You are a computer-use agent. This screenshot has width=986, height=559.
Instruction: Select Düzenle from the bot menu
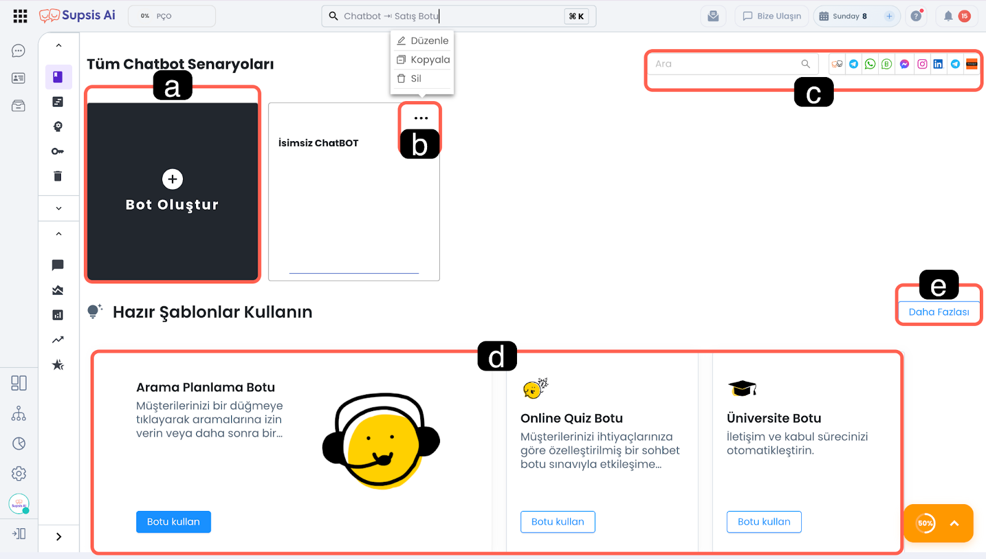click(423, 41)
